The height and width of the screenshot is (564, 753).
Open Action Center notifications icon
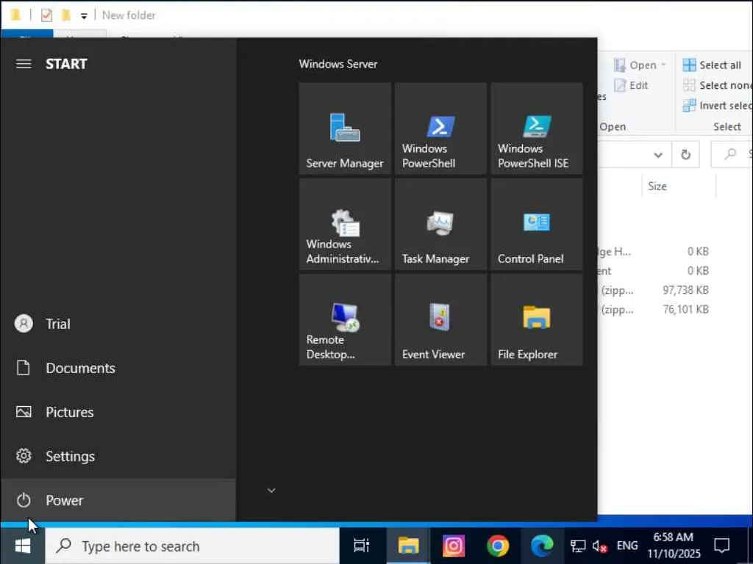click(x=722, y=546)
